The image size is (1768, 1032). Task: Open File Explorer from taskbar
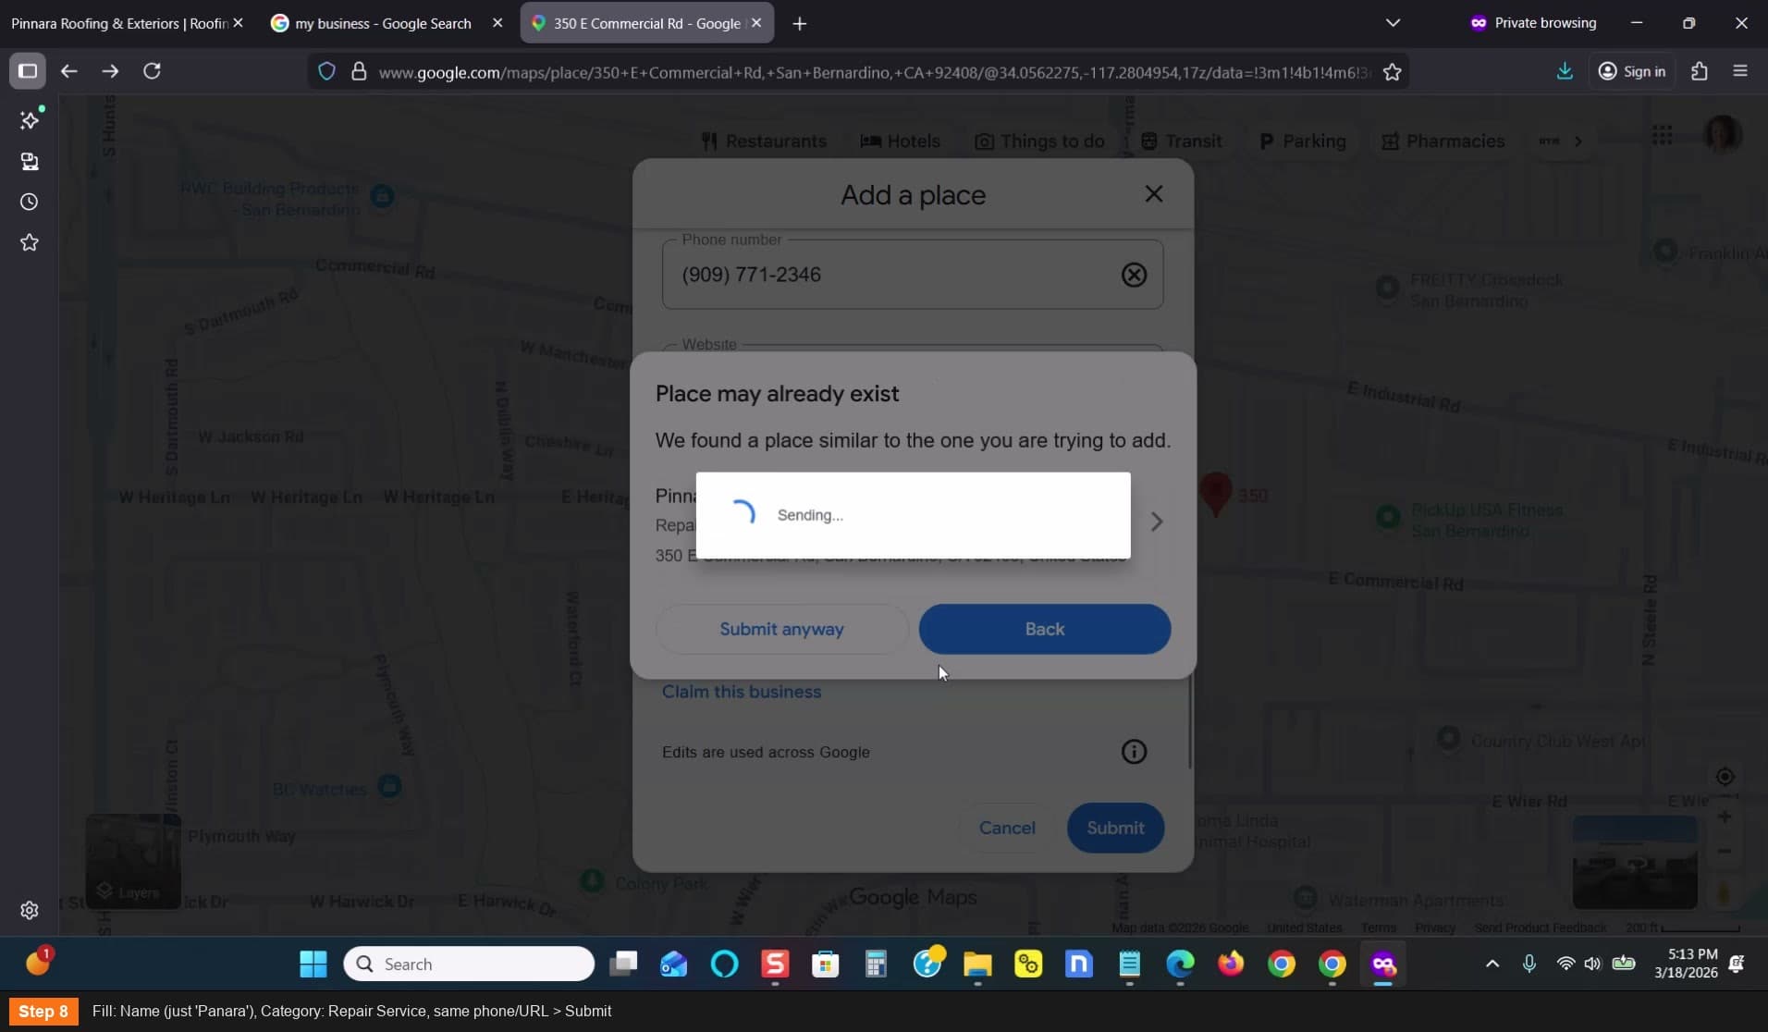pos(977,964)
